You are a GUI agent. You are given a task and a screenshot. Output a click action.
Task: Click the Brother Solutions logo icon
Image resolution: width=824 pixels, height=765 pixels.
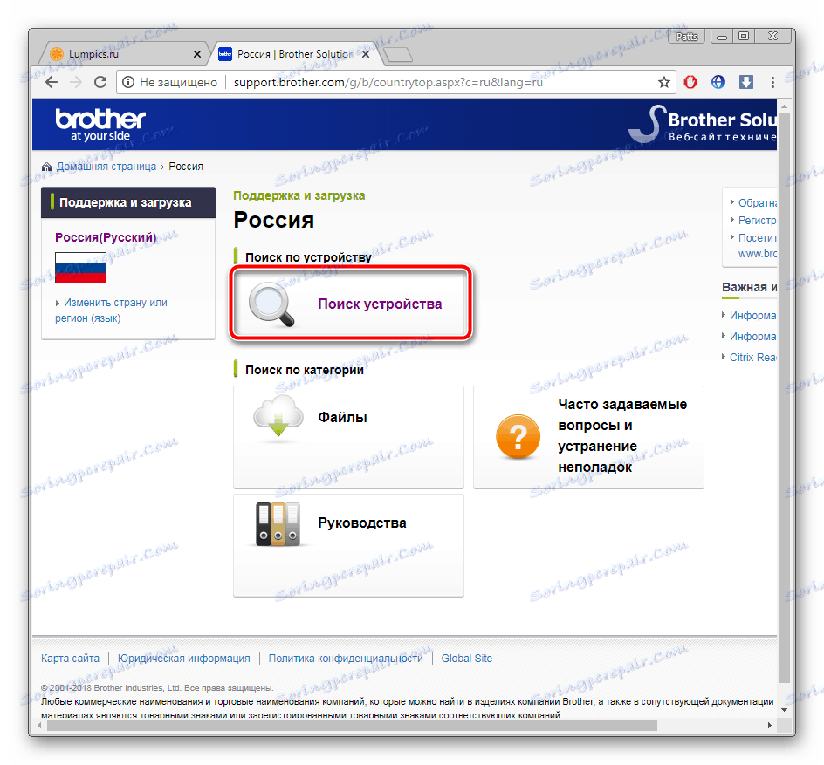649,123
